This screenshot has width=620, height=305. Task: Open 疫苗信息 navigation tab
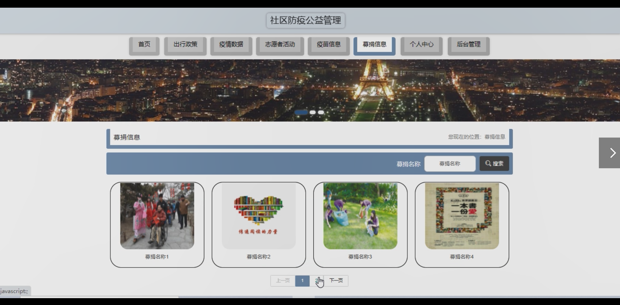[329, 45]
